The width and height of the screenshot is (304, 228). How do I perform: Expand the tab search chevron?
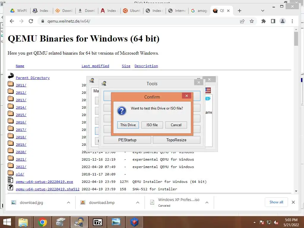[x=263, y=11]
